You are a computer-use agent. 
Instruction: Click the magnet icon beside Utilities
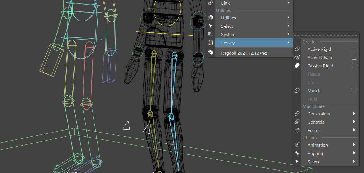pyautogui.click(x=211, y=18)
